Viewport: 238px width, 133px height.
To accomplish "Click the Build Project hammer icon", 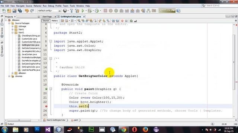I will (71, 11).
